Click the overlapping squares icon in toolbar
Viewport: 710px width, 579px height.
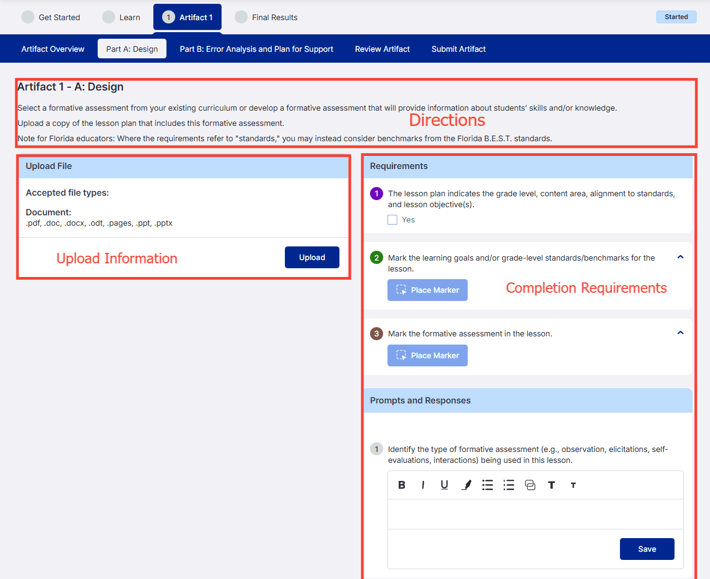pyautogui.click(x=530, y=485)
